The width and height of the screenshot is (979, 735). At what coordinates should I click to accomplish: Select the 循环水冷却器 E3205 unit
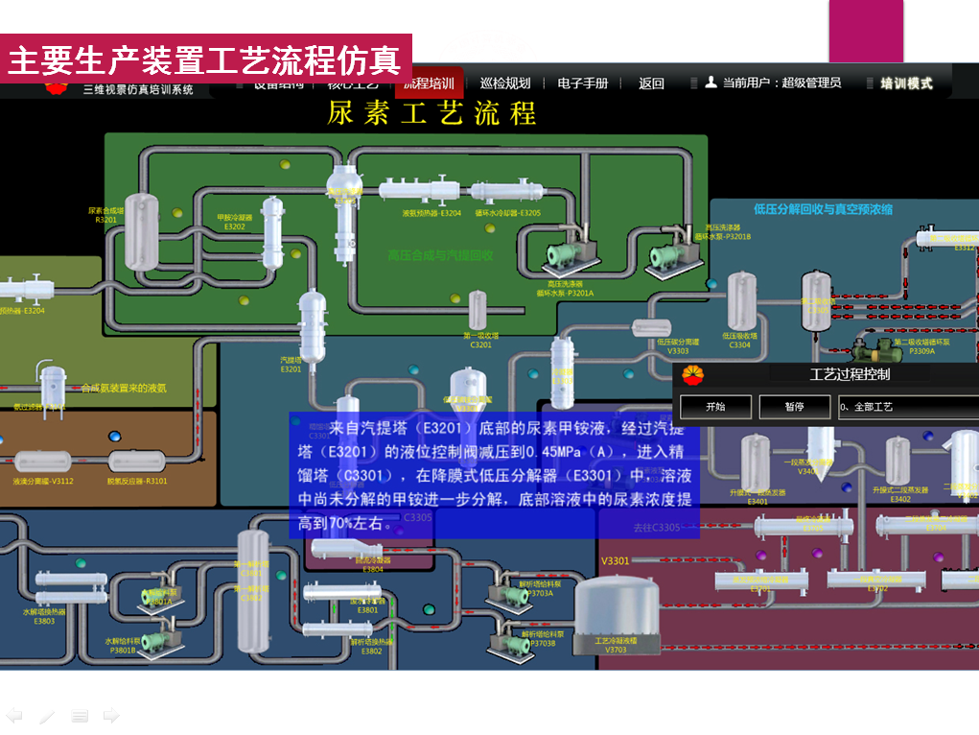coord(507,190)
